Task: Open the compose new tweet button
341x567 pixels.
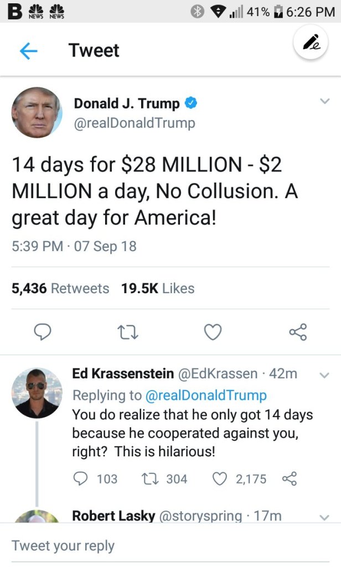Action: pyautogui.click(x=311, y=43)
